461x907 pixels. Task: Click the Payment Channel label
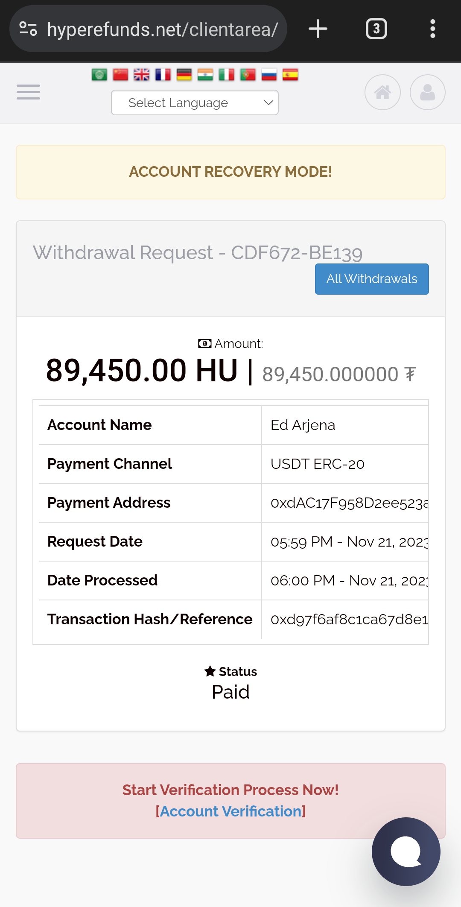pyautogui.click(x=110, y=464)
